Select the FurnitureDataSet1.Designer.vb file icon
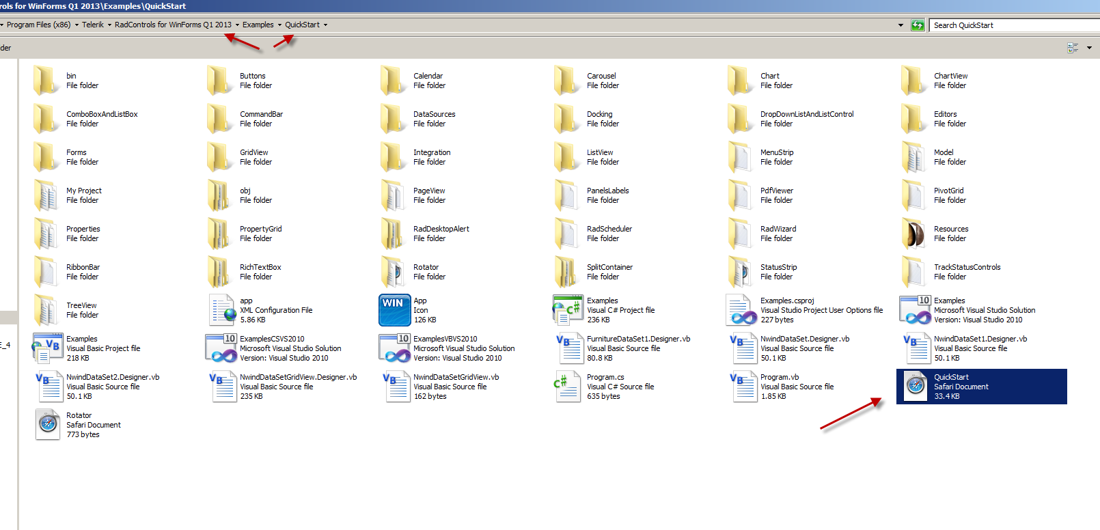Screen dimensions: 1100x530 [568, 348]
